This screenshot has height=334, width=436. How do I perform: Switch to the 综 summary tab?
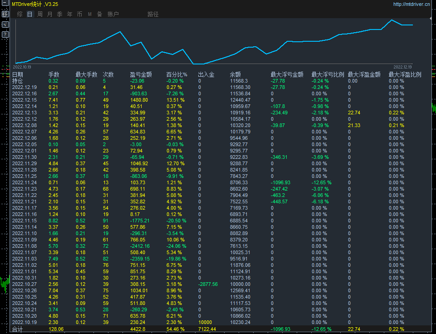20,14
